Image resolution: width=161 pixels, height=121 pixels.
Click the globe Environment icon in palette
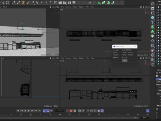(153, 55)
